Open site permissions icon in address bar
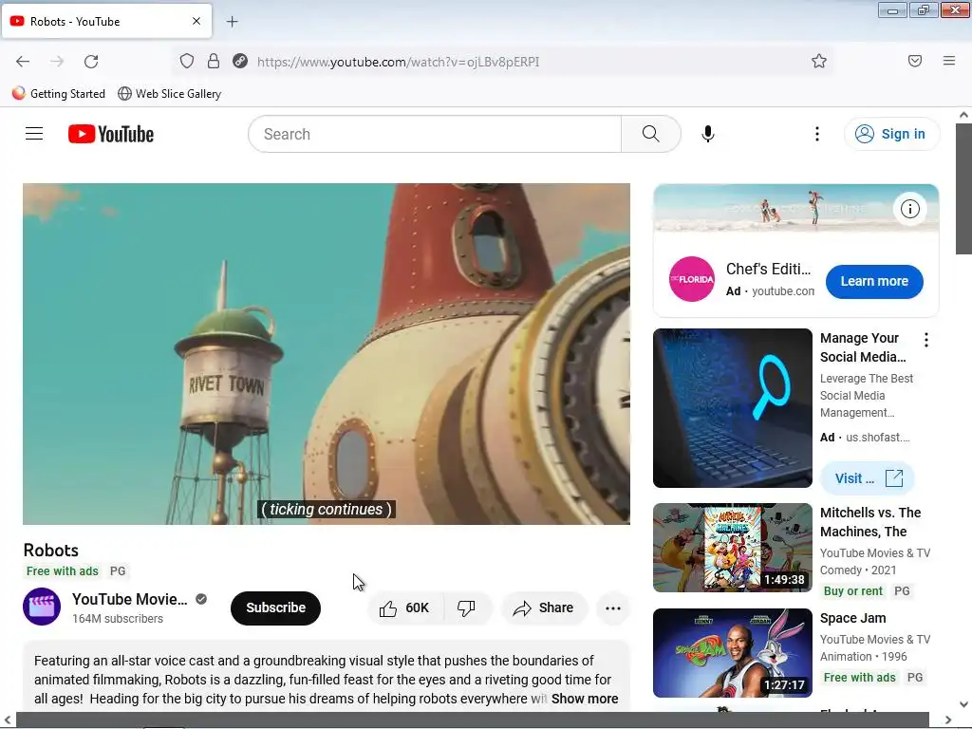Viewport: 972px width, 729px height. (240, 62)
